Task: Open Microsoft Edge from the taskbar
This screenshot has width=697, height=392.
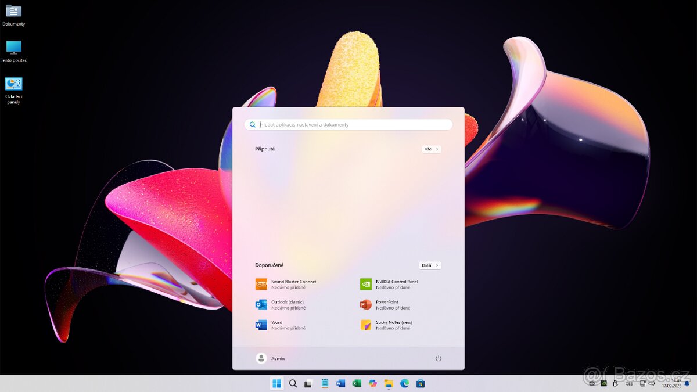Action: coord(405,383)
